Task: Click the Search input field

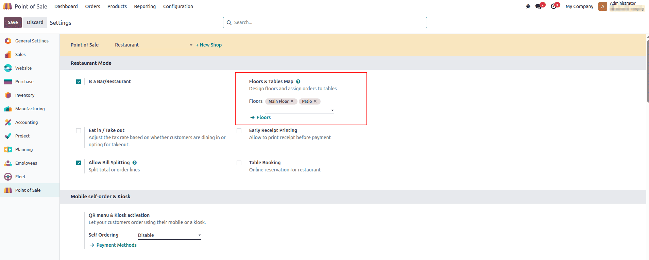Action: click(x=325, y=23)
